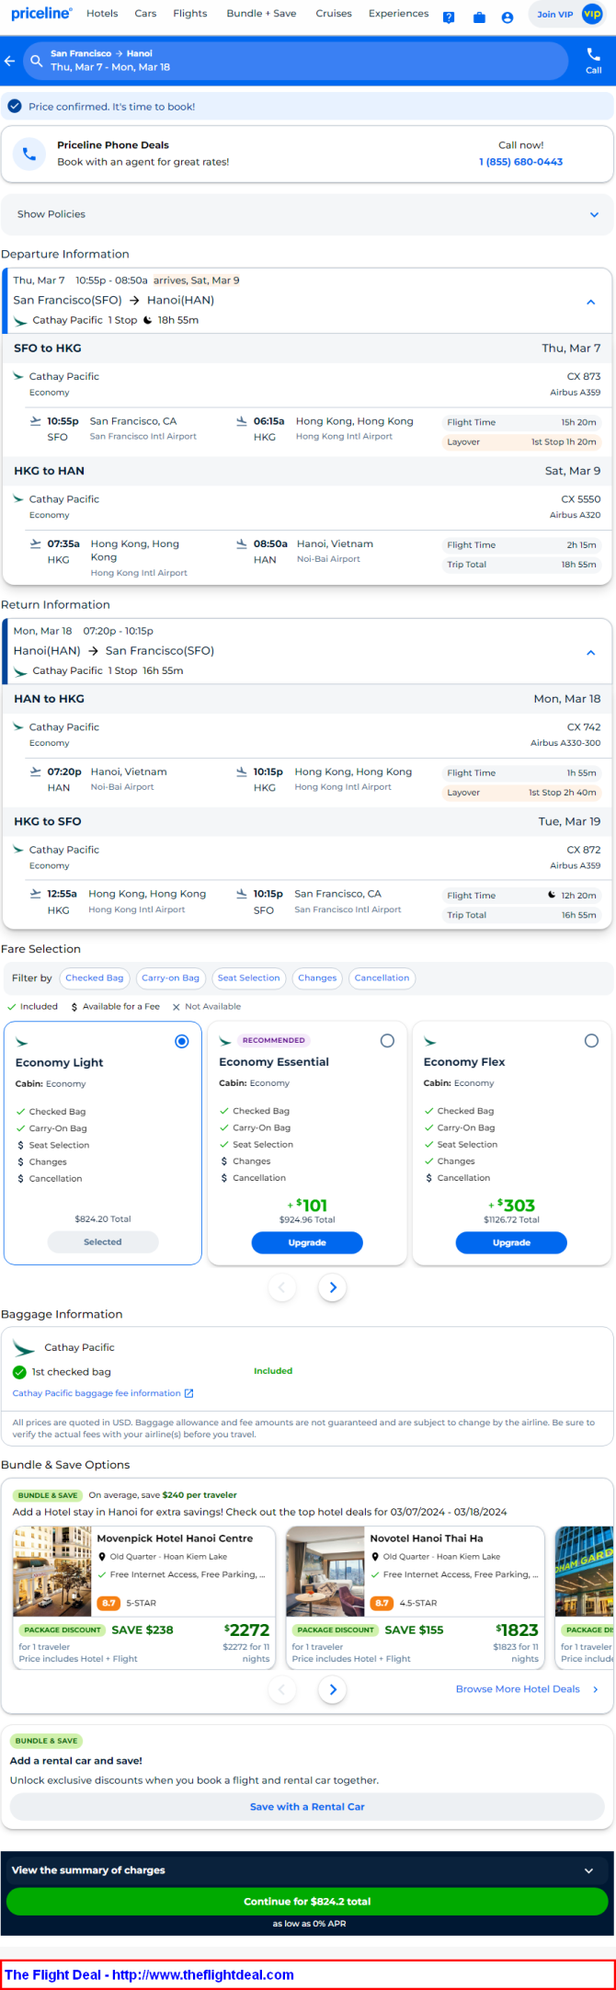Click Cathay Pacific logo in Baggage Information
Image resolution: width=616 pixels, height=1990 pixels.
tap(24, 1348)
